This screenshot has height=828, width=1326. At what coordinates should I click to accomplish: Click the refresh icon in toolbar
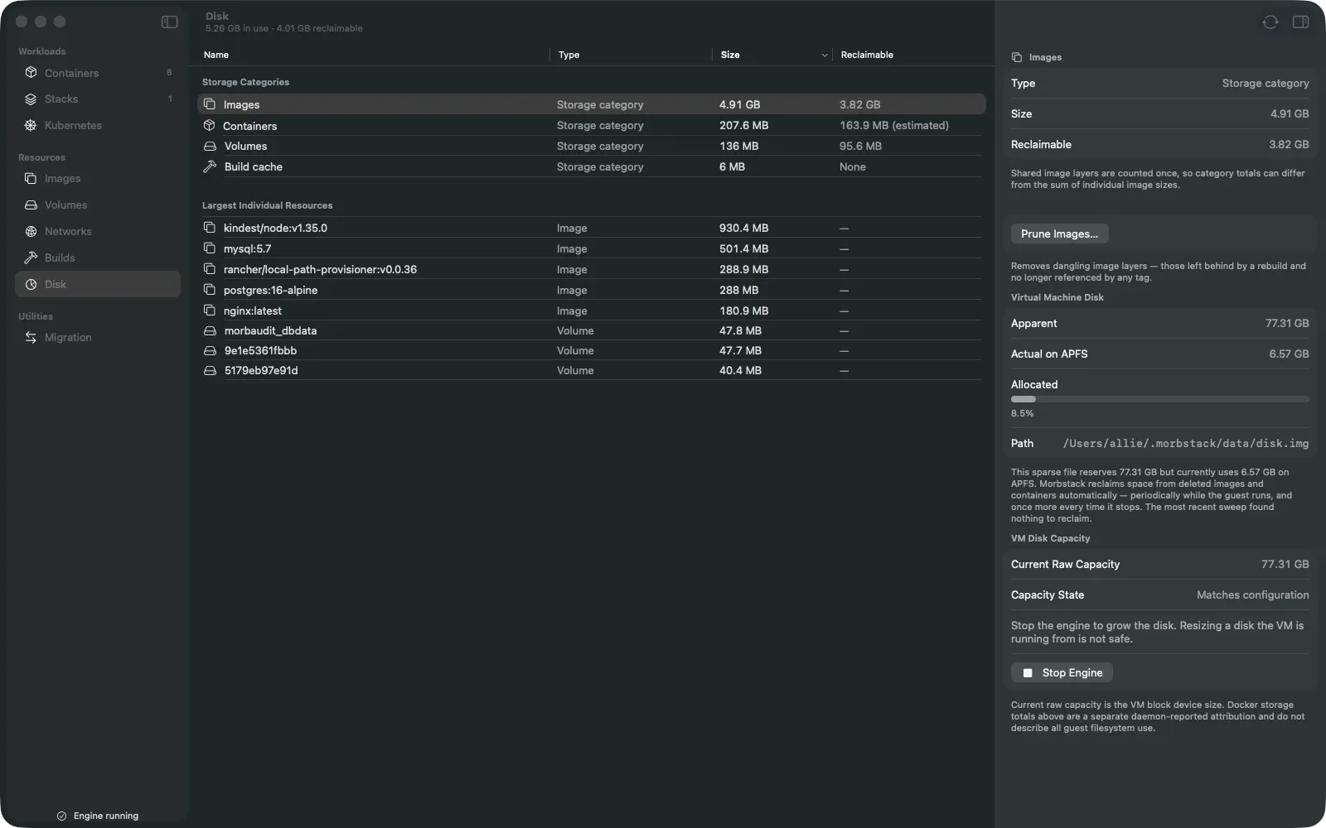point(1270,22)
